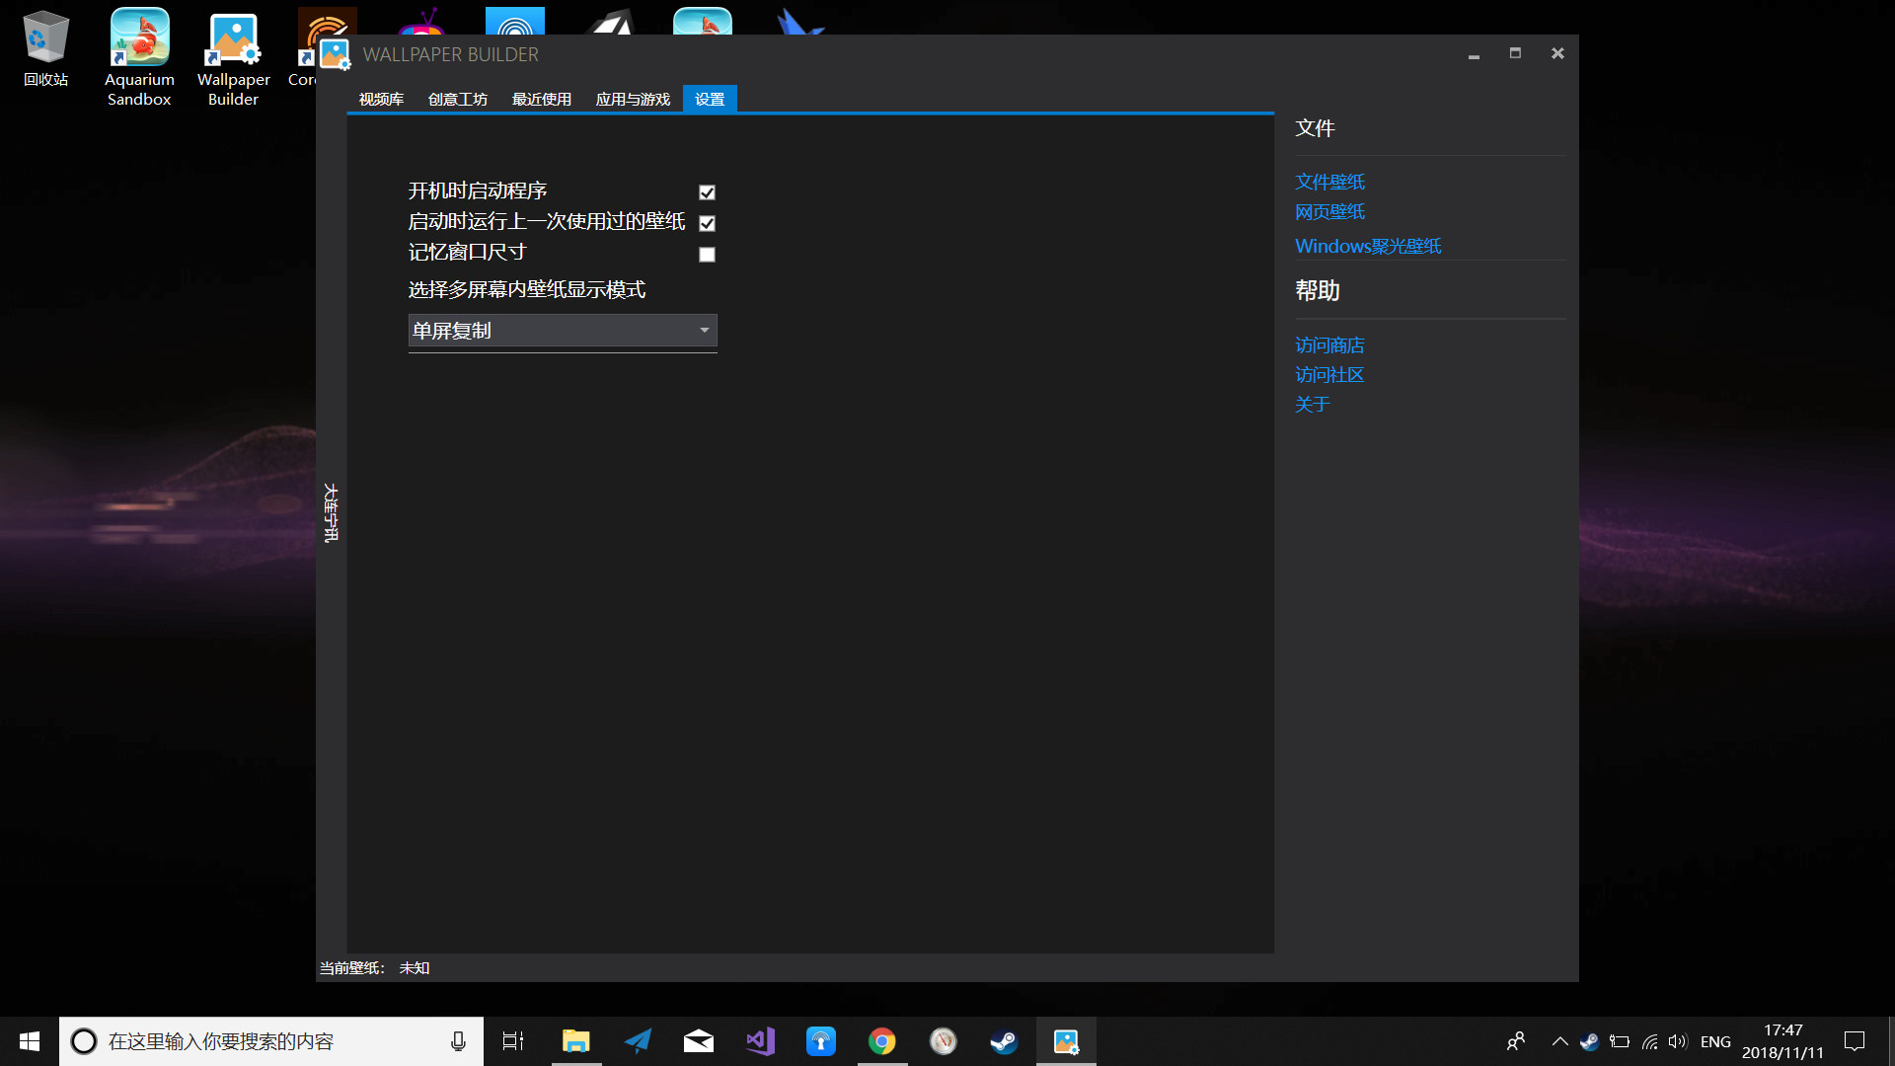
Task: Launch Visual Studio Code from the taskbar
Action: tap(760, 1040)
